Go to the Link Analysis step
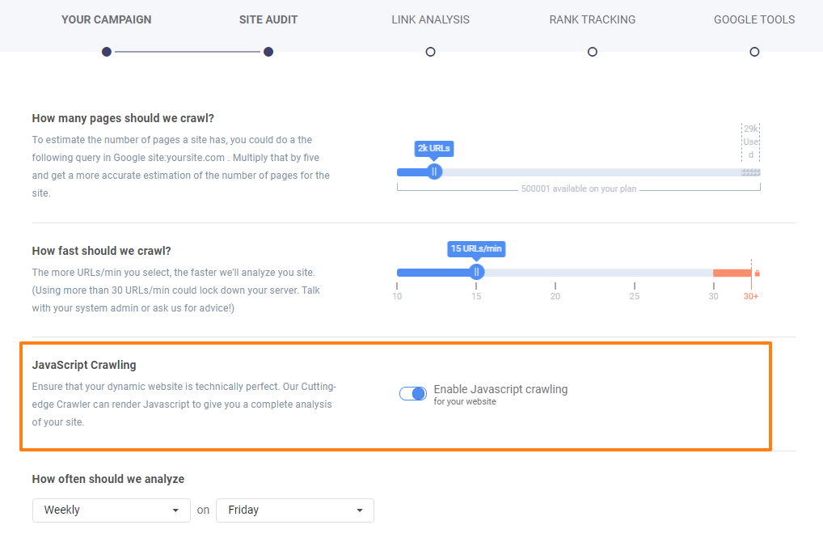Viewport: 823px width, 538px height. tap(430, 20)
